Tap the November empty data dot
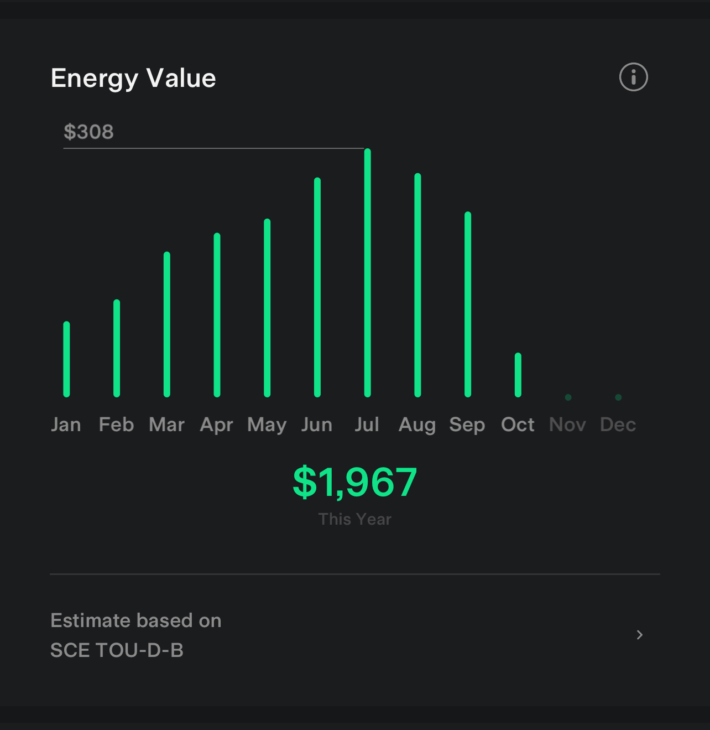The image size is (710, 730). (x=568, y=397)
